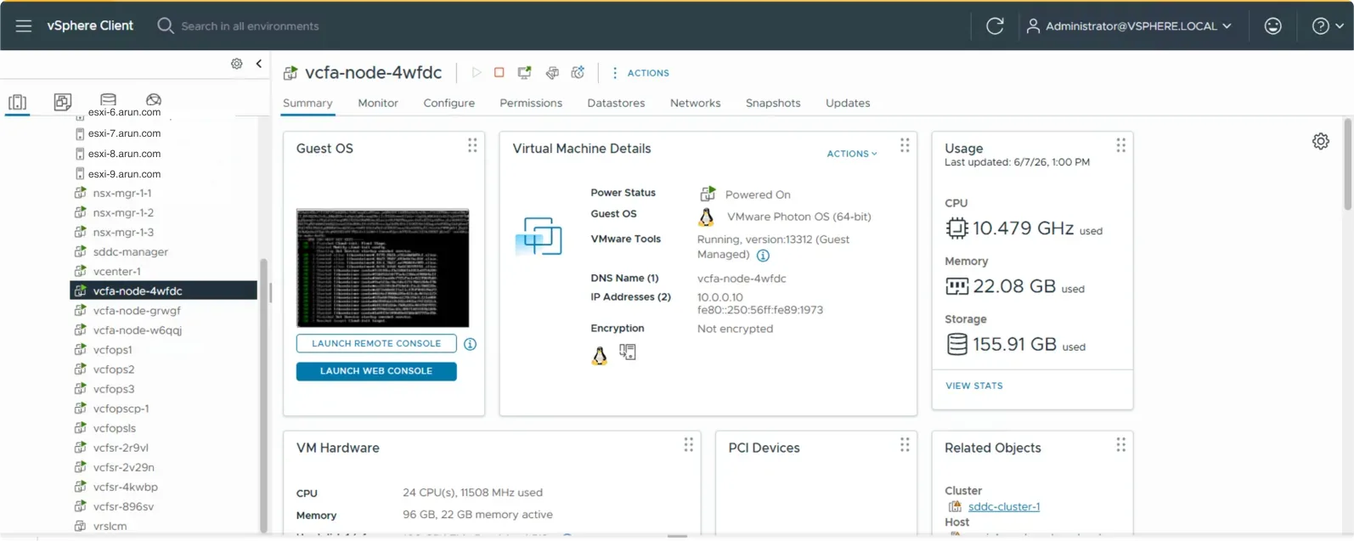Open the Updates tab
Viewport: 1354px width, 541px height.
coord(848,103)
